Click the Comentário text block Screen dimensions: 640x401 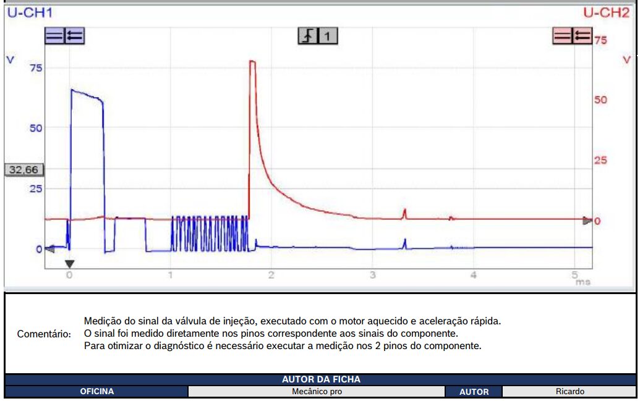282,334
